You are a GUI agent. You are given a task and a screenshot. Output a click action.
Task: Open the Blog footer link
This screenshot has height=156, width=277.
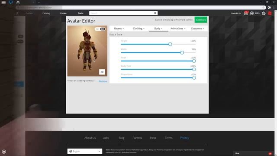point(122,138)
